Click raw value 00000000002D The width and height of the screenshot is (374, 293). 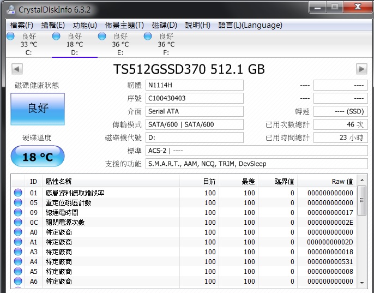pyautogui.click(x=330, y=242)
